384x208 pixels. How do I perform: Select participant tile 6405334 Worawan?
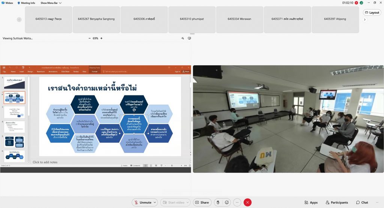point(240,19)
